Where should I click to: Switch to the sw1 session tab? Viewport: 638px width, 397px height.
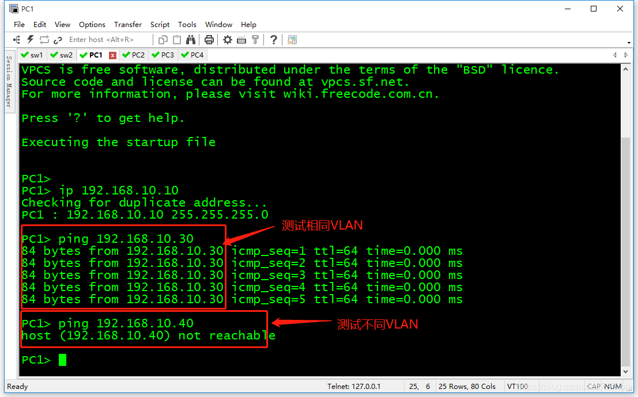[32, 55]
